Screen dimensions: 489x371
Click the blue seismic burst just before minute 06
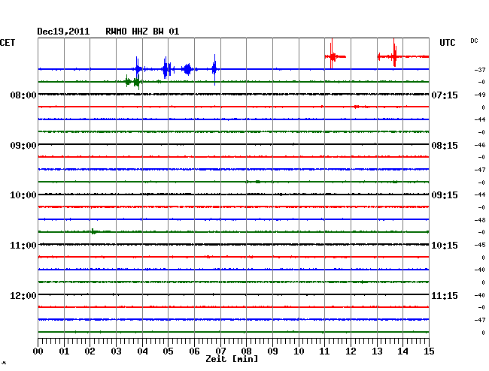pos(187,69)
